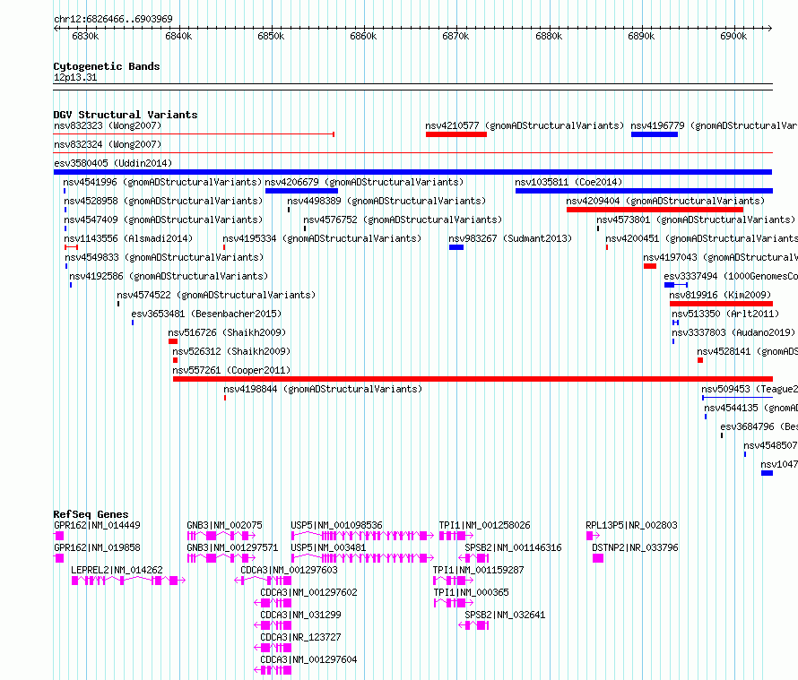Click the 12p13.31 band label
The width and height of the screenshot is (798, 680).
74,77
